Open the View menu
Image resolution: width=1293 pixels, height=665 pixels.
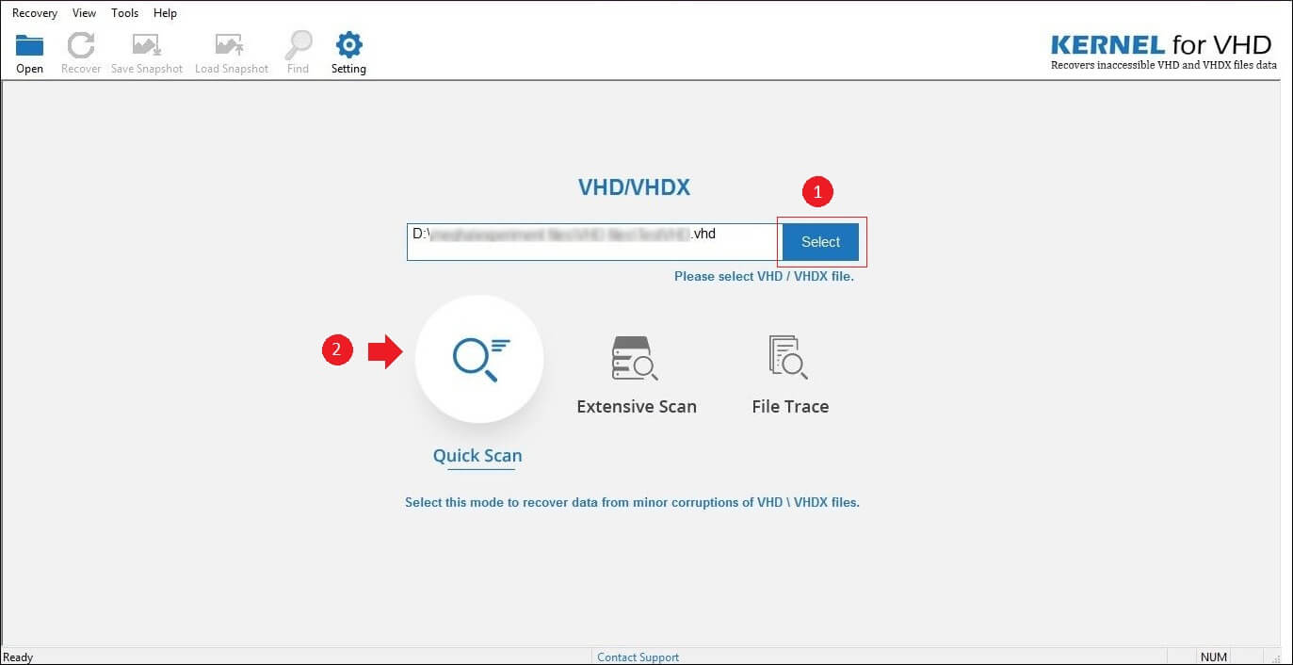pos(84,13)
